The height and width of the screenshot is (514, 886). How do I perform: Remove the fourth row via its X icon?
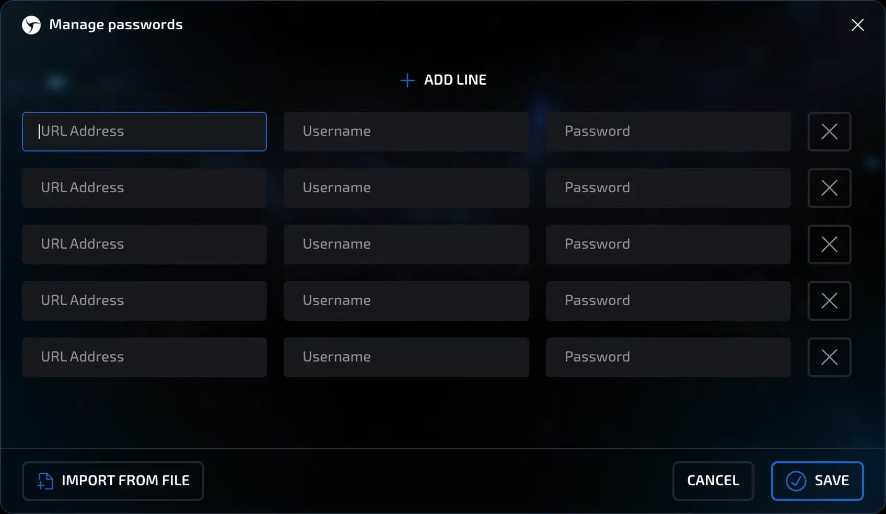tap(829, 301)
